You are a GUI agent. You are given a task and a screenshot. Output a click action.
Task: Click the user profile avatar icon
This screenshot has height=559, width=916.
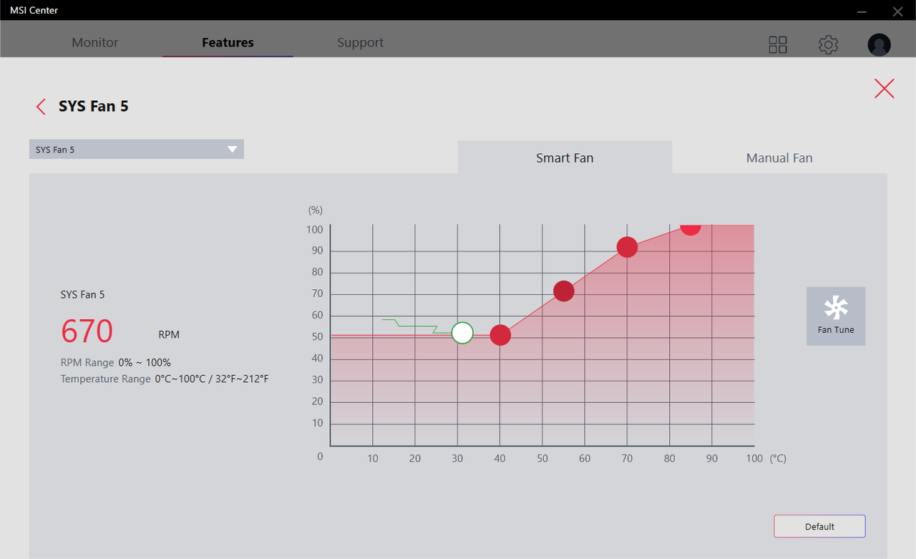tap(879, 44)
